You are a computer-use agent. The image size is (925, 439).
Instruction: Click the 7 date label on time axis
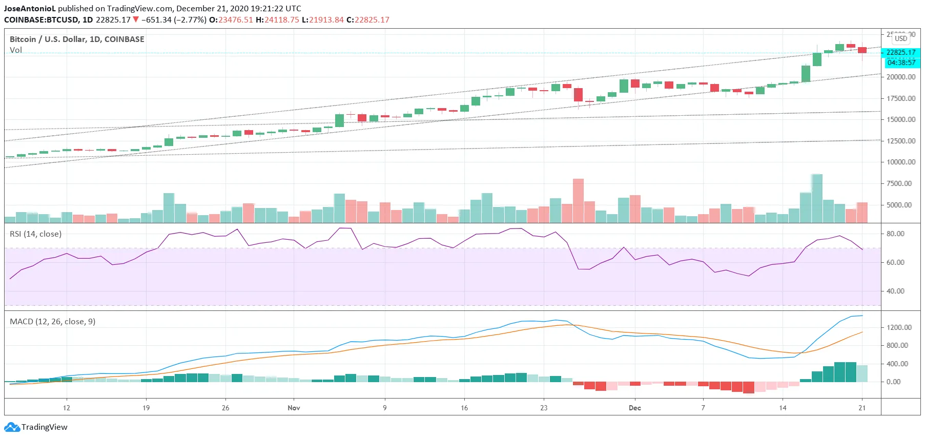click(x=703, y=408)
